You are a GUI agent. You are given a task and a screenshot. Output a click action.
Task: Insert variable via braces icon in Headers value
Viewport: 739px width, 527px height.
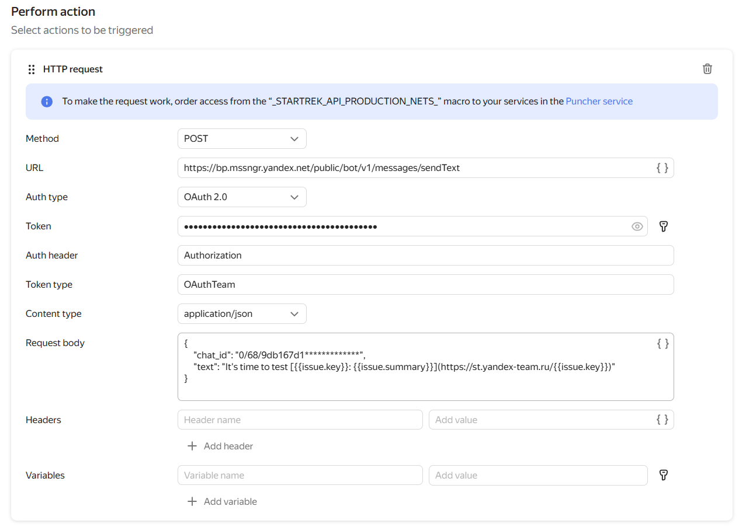tap(662, 420)
